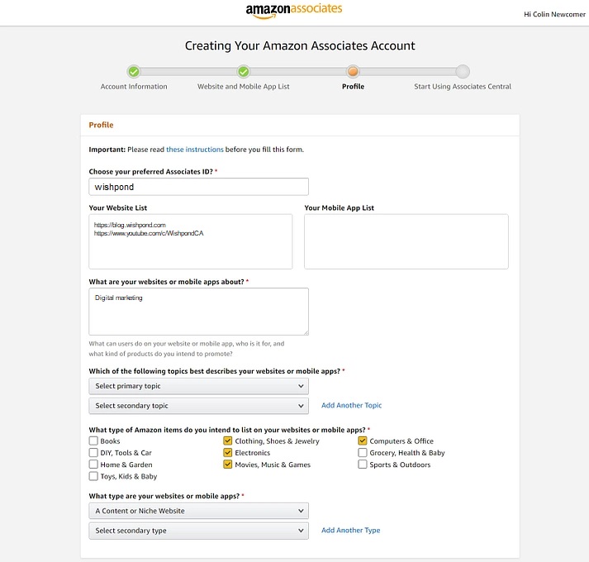Open the Select secondary type dropdown
The width and height of the screenshot is (589, 562).
tap(199, 531)
